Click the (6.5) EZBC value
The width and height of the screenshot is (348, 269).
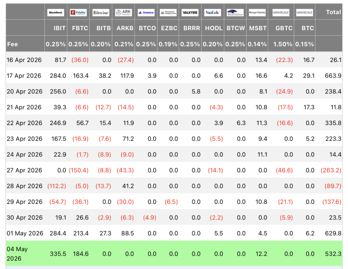click(x=171, y=202)
